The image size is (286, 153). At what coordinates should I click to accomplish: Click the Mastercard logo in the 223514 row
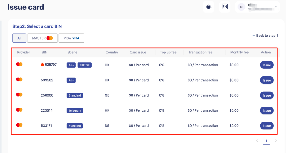pyautogui.click(x=19, y=110)
